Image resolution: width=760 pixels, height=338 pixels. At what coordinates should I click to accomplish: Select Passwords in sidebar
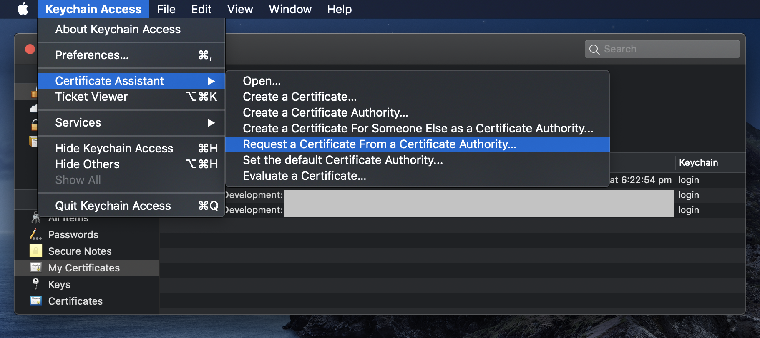[x=87, y=234]
